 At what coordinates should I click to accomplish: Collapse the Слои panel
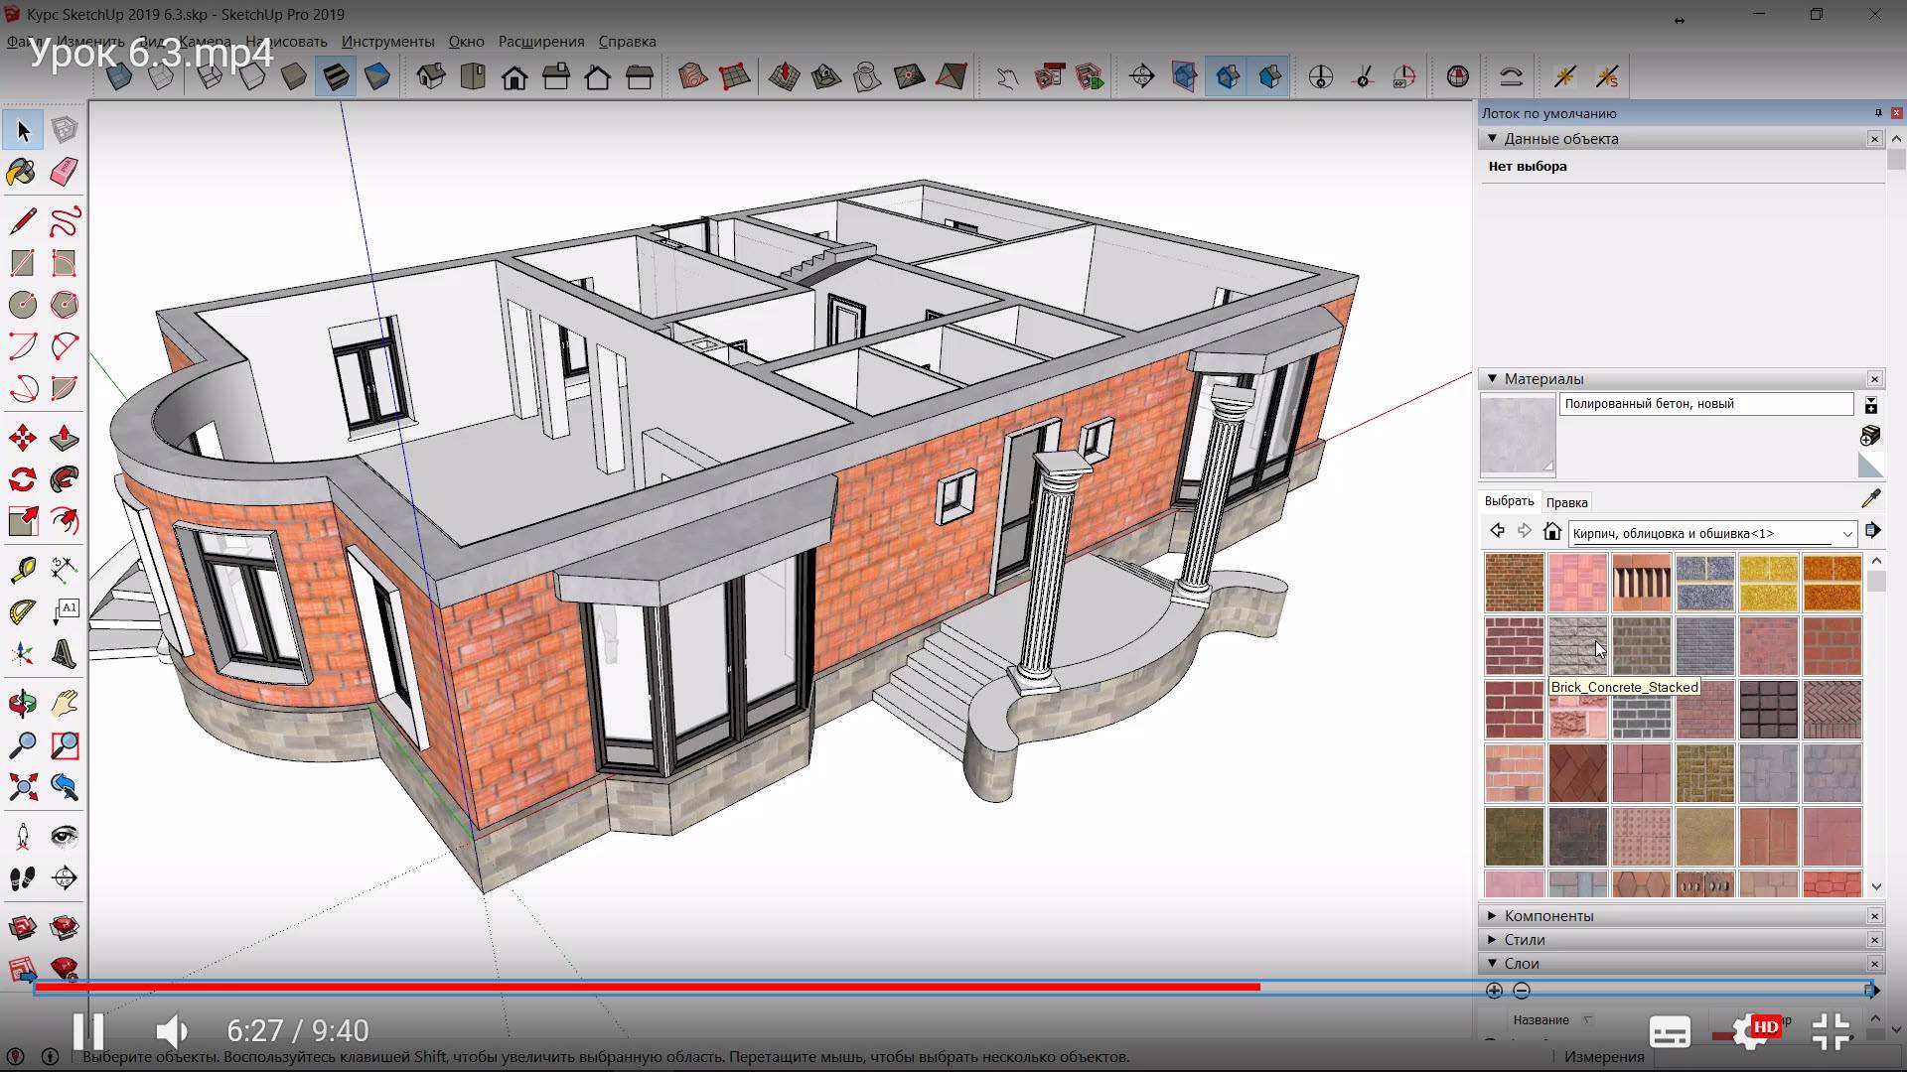pos(1492,964)
